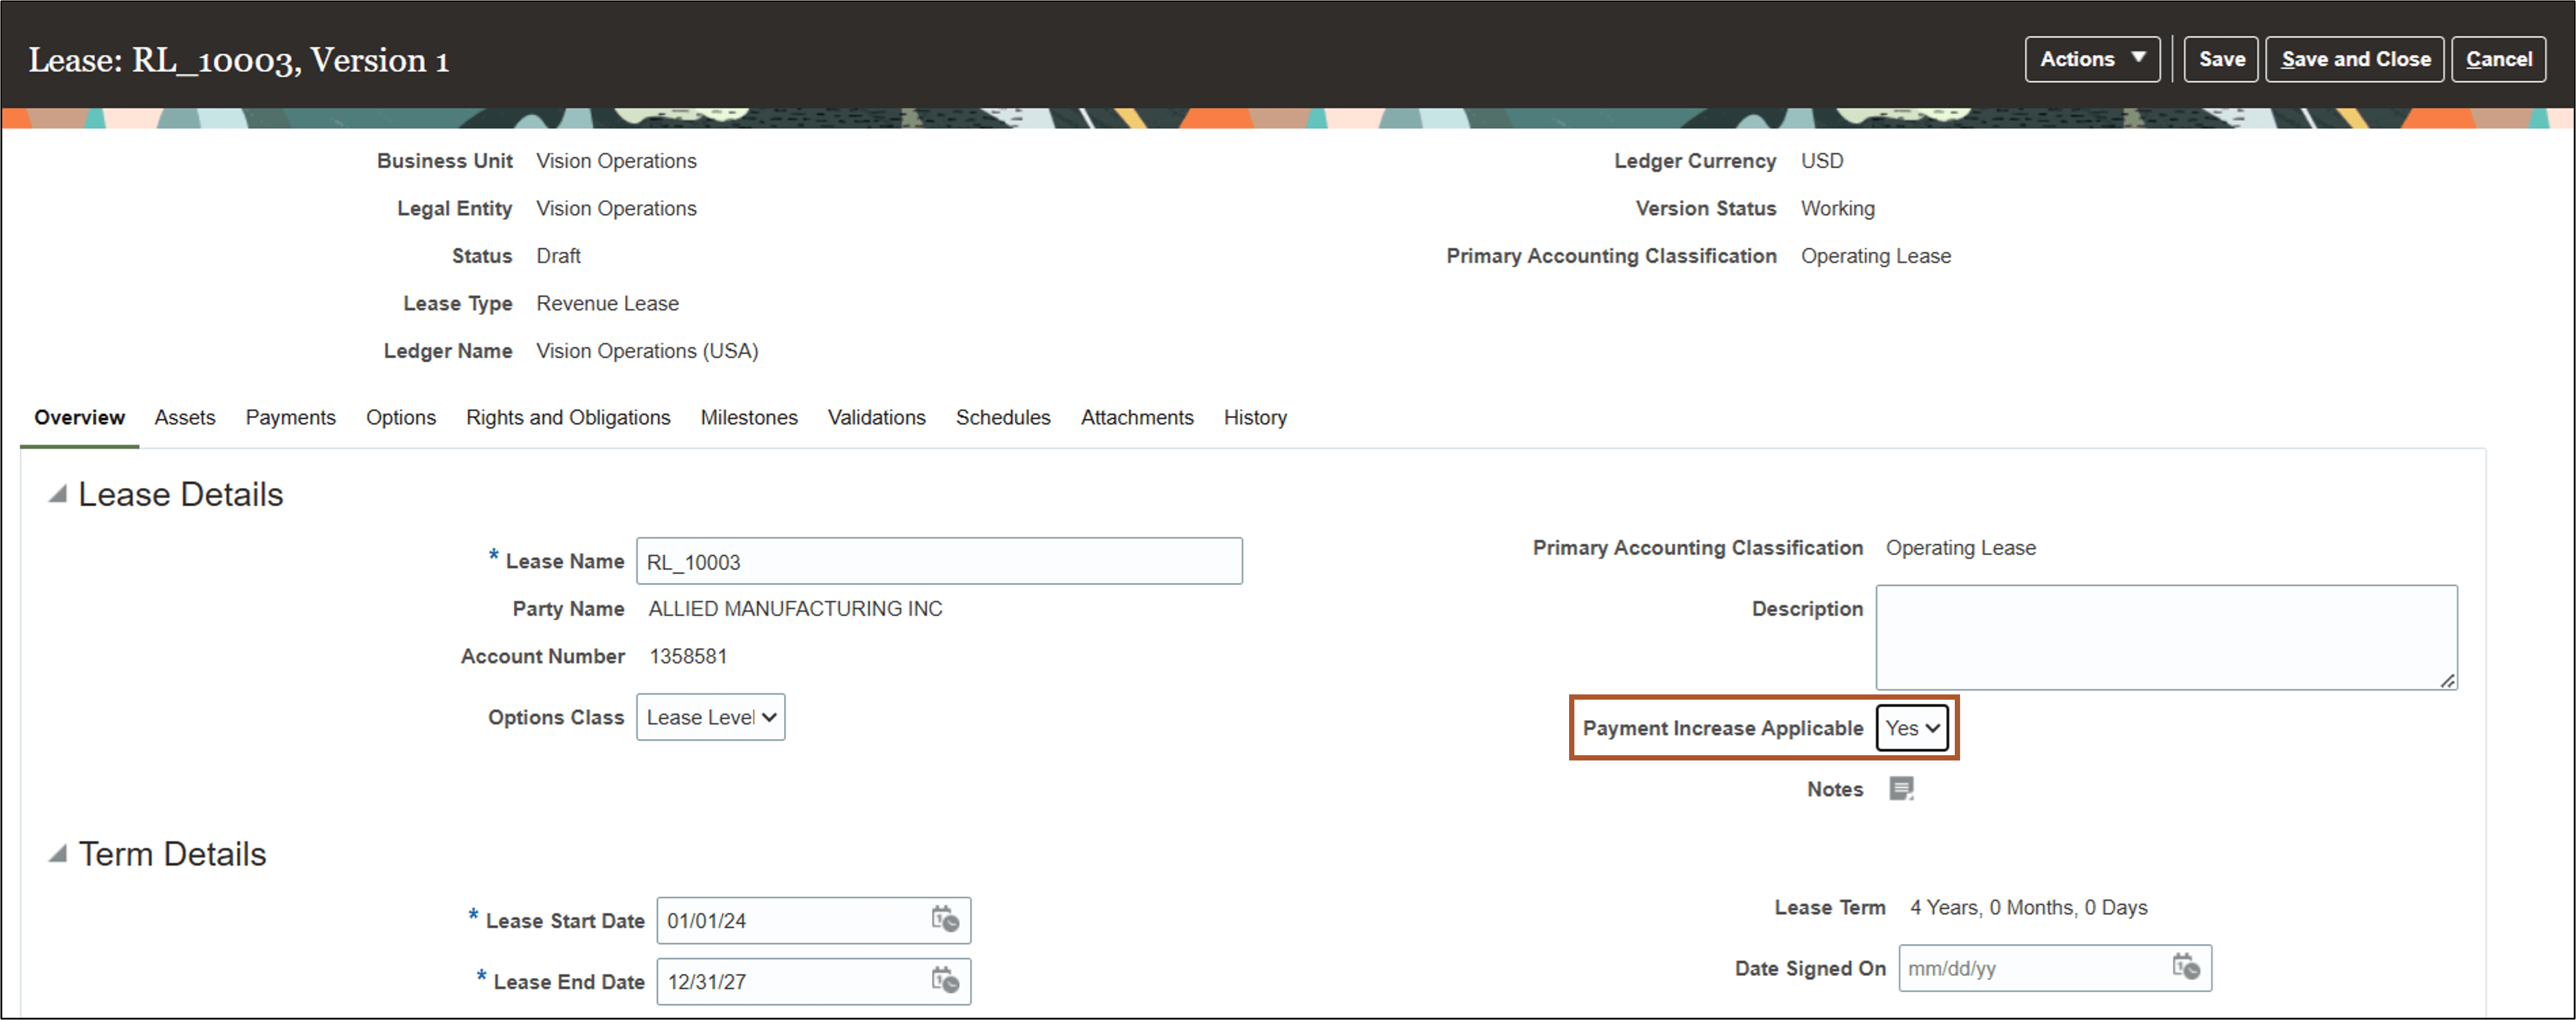The image size is (2576, 1020).
Task: Click the Description text area
Action: (2165, 636)
